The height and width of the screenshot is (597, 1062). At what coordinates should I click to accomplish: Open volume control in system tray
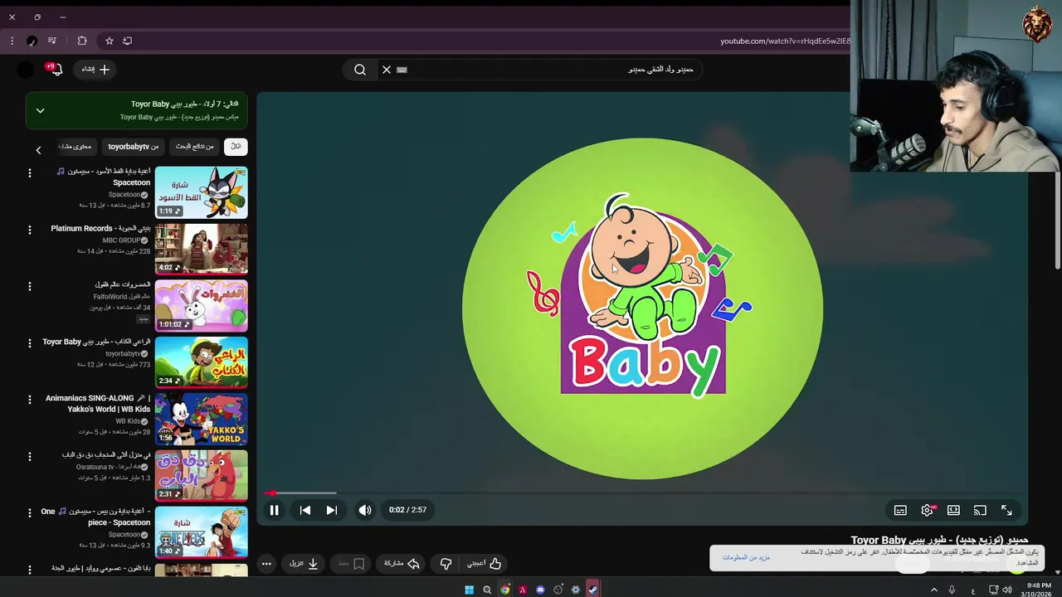1007,590
